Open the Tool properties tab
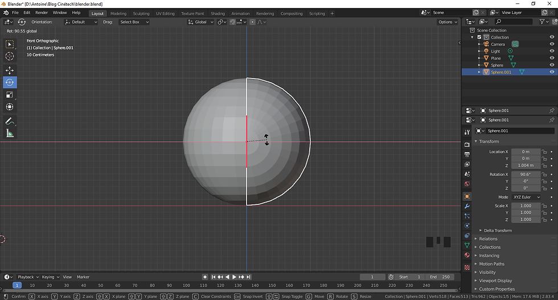Screen dimensions: 558x300 pyautogui.click(x=467, y=132)
